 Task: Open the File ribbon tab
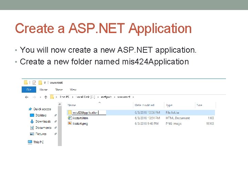click(29, 90)
